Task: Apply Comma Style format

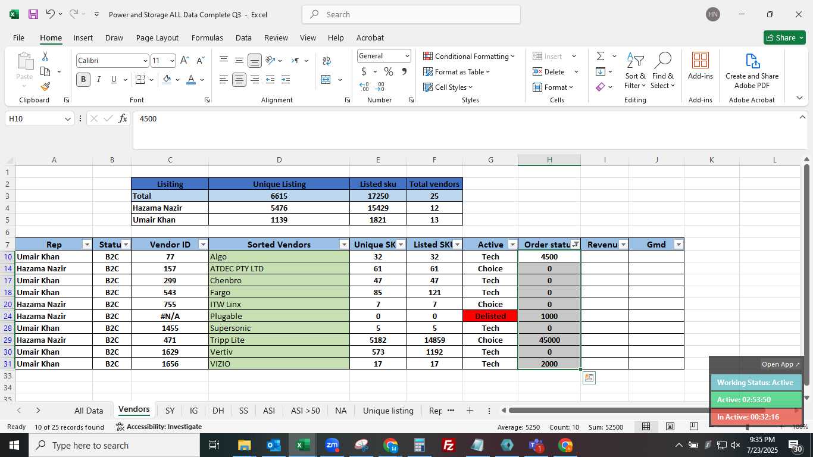Action: tap(404, 71)
